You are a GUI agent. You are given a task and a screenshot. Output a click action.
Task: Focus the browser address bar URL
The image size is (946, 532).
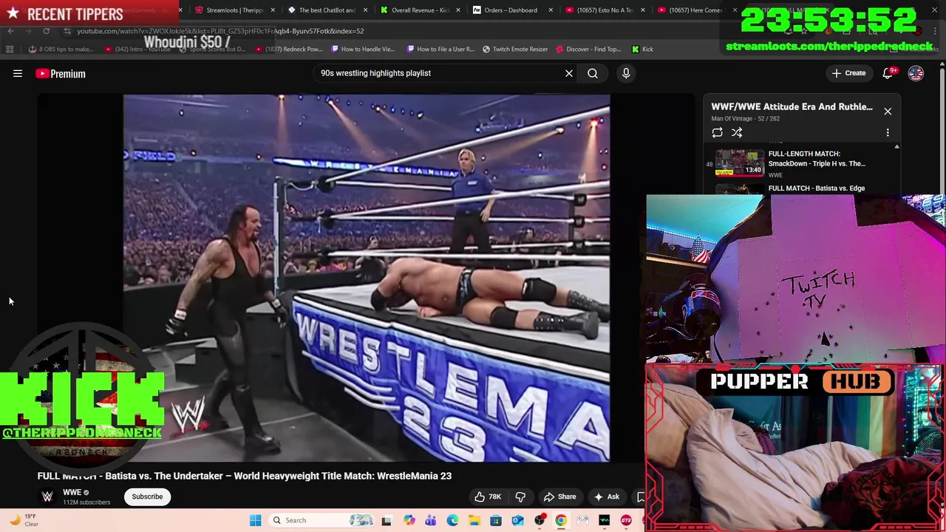(220, 31)
